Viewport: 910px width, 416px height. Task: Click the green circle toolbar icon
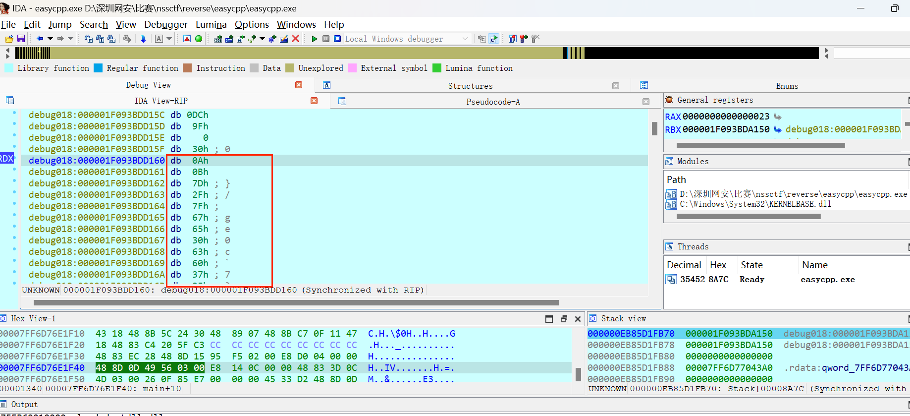pos(199,39)
